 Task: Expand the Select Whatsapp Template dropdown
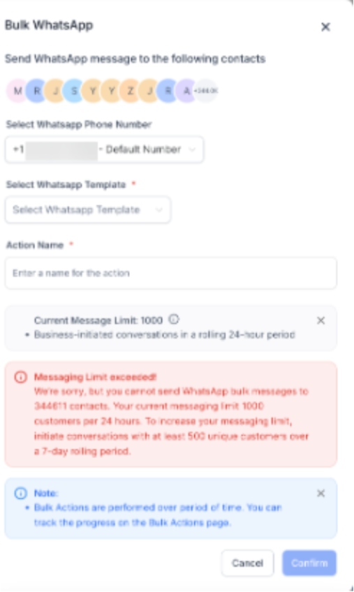[88, 209]
